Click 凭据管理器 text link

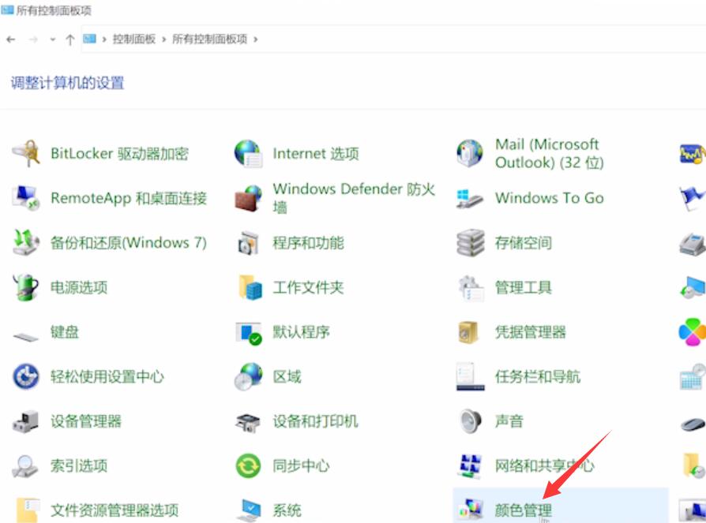531,332
